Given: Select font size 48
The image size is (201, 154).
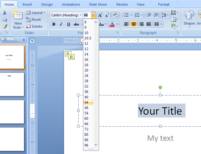Looking at the screenshot, I should point(88,108).
